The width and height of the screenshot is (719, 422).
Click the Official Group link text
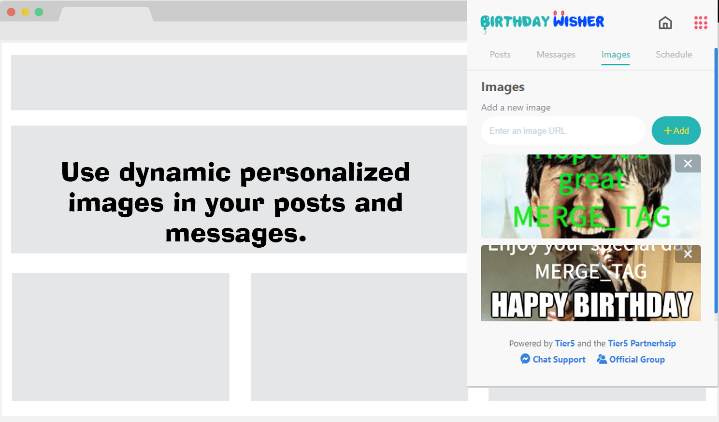click(637, 359)
